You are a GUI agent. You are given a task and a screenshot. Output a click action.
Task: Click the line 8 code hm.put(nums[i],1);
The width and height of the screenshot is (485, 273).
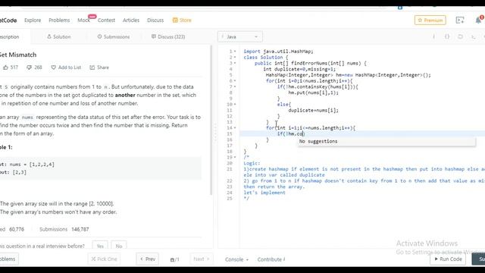coord(313,93)
